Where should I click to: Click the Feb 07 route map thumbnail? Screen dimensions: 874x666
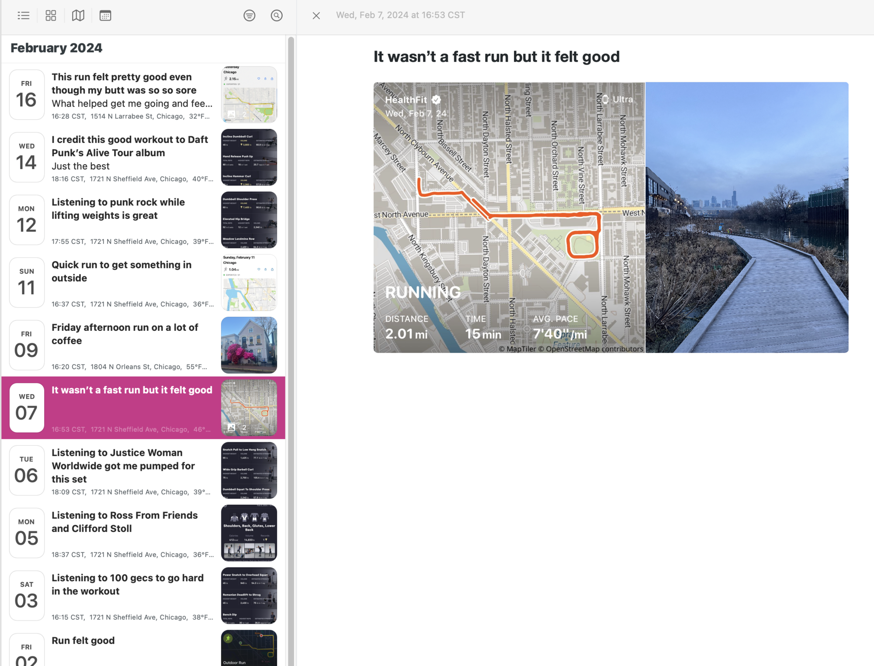click(249, 408)
